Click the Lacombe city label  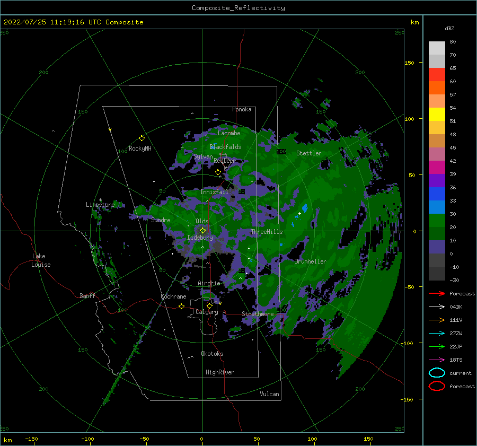229,133
